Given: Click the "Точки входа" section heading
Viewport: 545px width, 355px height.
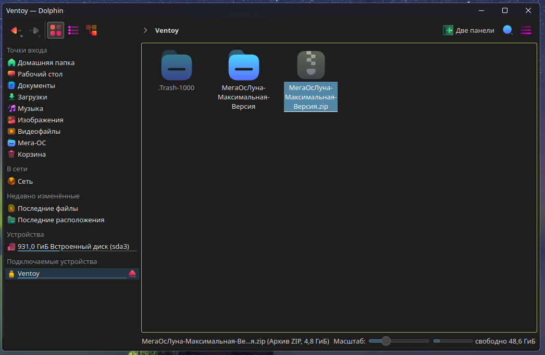Looking at the screenshot, I should [27, 50].
